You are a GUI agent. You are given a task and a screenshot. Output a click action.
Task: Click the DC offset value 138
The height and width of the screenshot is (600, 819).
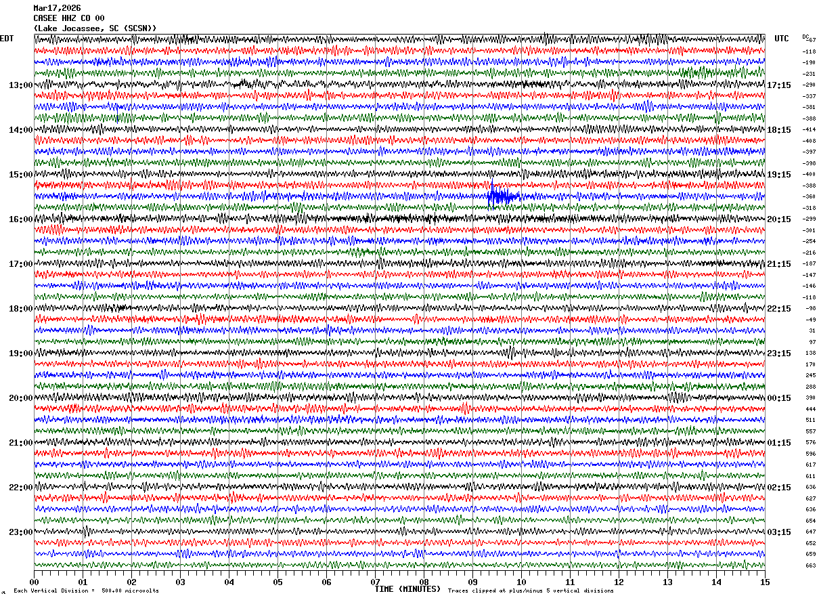(x=810, y=353)
